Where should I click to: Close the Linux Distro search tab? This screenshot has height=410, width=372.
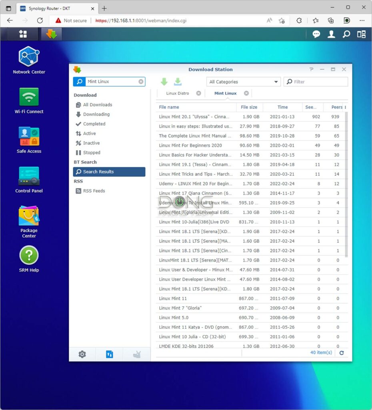coord(198,93)
